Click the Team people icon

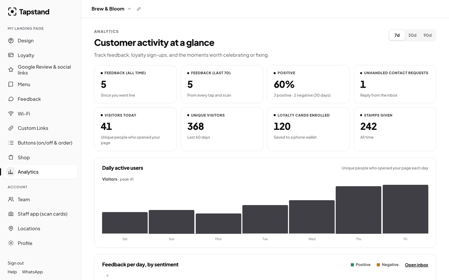point(11,199)
